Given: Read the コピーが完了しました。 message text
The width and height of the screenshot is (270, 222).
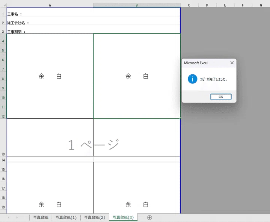Looking at the screenshot, I should (x=214, y=79).
